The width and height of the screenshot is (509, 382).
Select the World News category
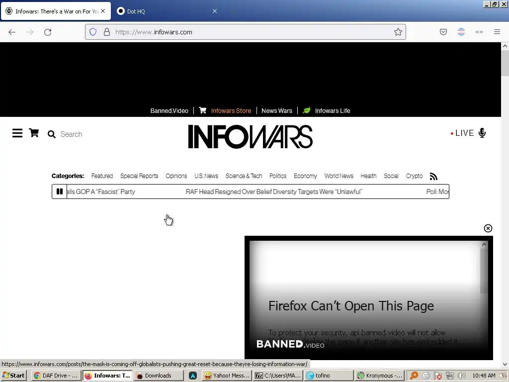(339, 176)
